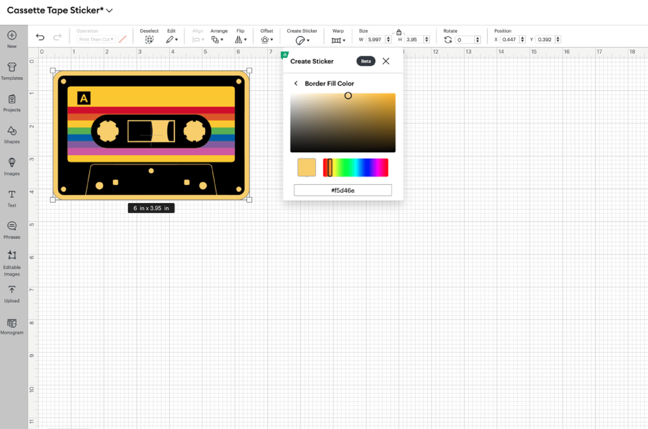Expand the Cassette Tape Sticker title dropdown
648x429 pixels.
(x=110, y=10)
